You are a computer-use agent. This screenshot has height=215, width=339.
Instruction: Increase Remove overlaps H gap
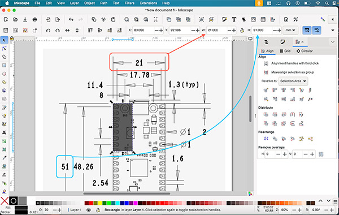285,154
